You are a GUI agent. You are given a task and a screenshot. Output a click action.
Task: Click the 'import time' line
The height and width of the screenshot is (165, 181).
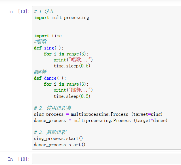tap(48, 36)
